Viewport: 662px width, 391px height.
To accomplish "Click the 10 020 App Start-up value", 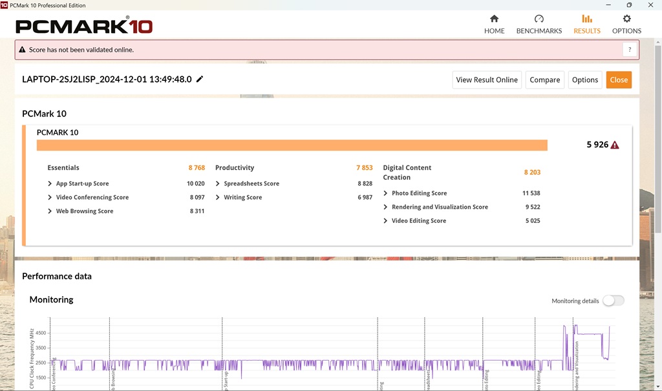I will point(195,184).
